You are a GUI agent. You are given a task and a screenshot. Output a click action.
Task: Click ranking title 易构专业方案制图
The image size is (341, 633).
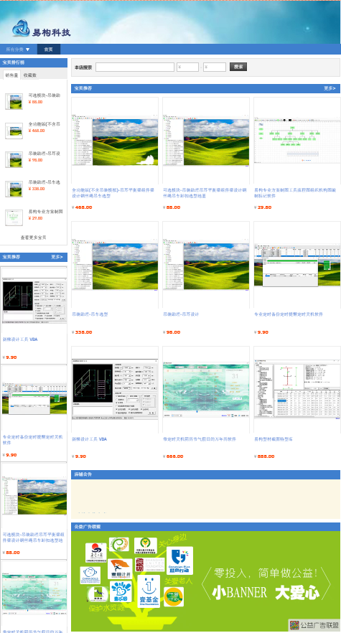[x=46, y=212]
